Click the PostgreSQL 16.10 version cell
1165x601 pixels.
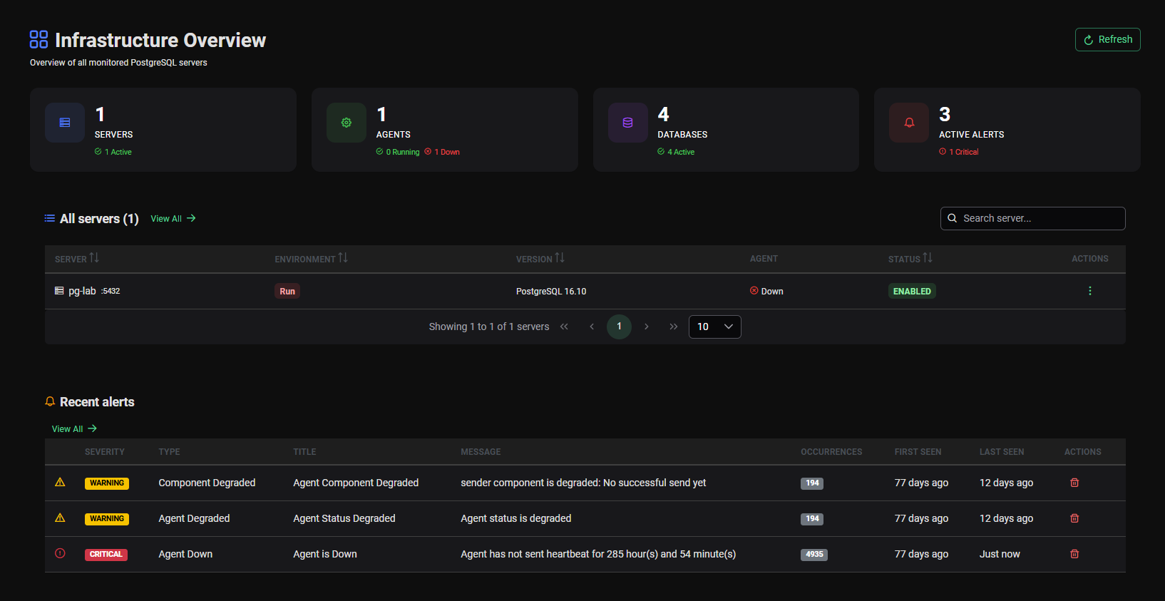(551, 291)
